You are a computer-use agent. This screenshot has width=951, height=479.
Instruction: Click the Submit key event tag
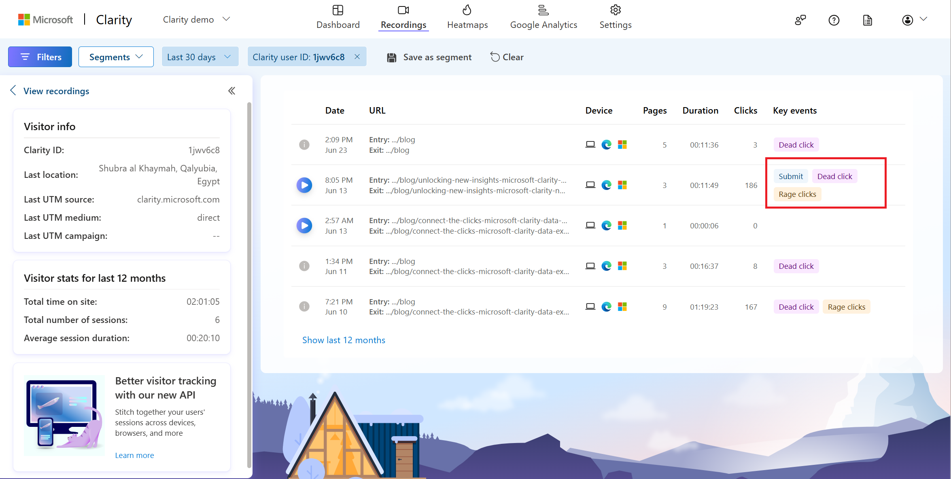pyautogui.click(x=790, y=176)
